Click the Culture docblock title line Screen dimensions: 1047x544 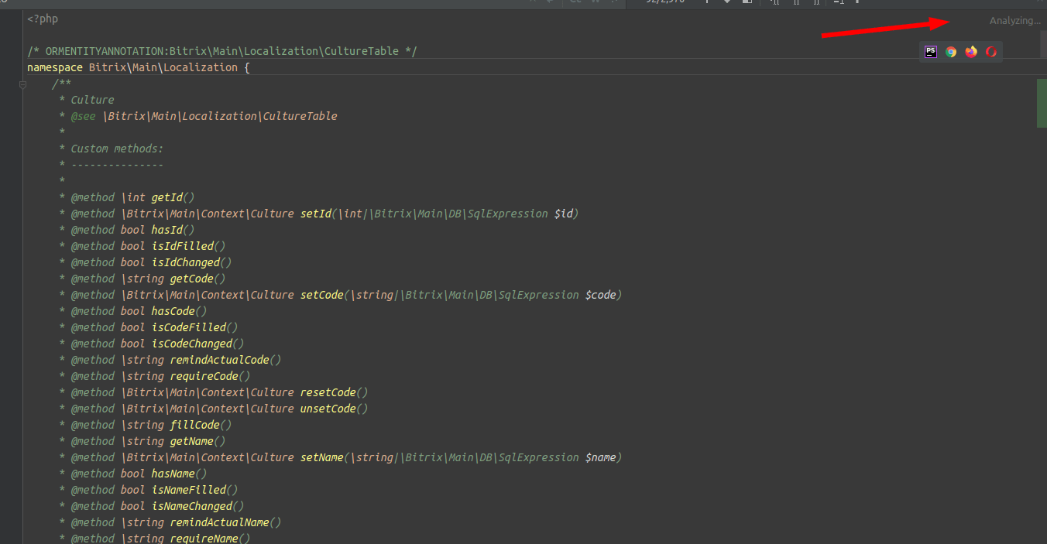(92, 100)
